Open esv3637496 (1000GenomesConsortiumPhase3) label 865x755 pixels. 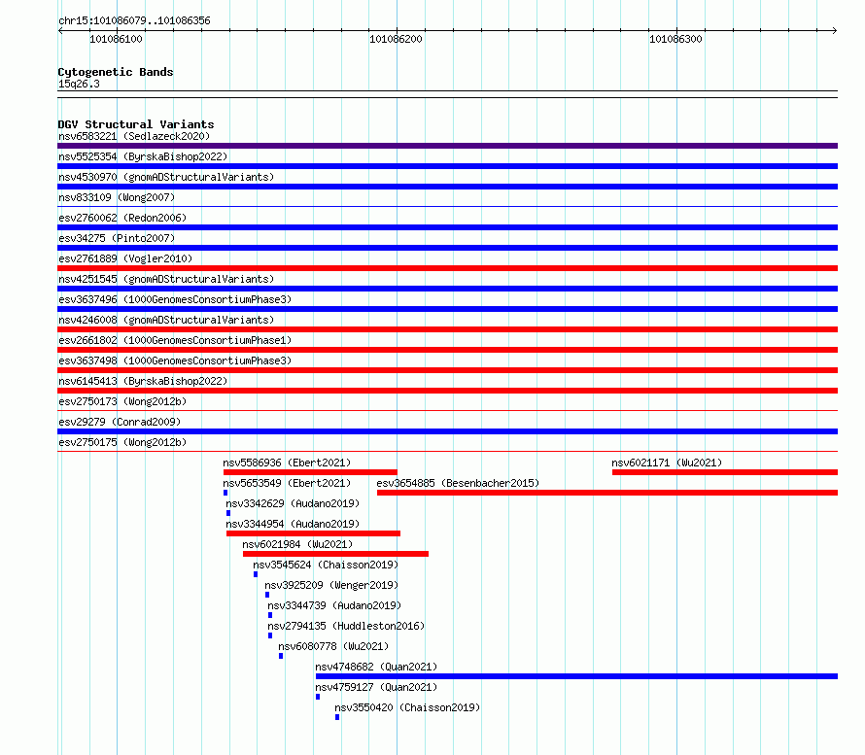pyautogui.click(x=175, y=299)
